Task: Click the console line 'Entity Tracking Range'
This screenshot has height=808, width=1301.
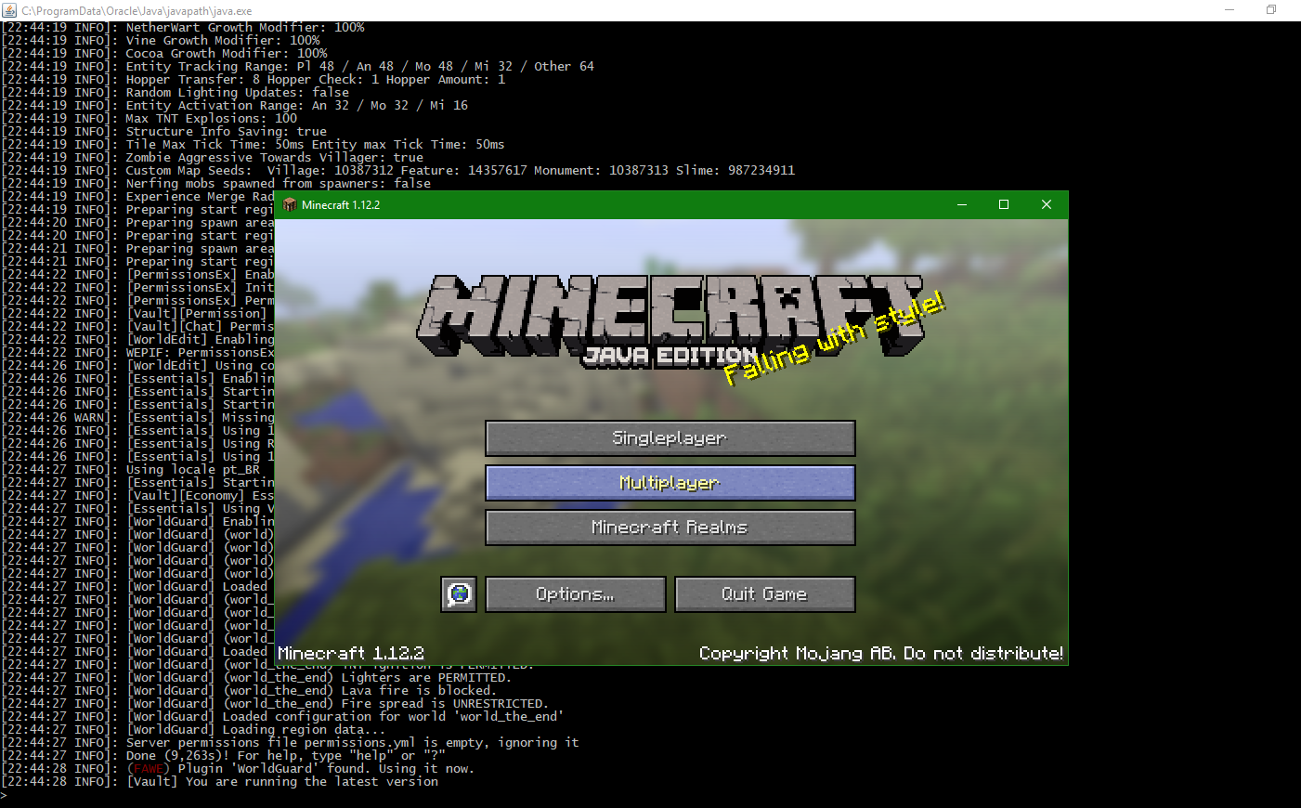Action: [x=297, y=66]
